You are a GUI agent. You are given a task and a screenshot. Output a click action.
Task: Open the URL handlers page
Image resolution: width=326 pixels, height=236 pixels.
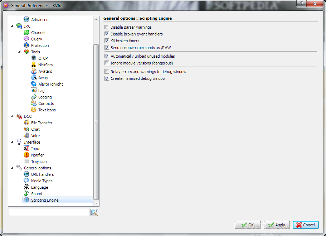(x=43, y=174)
